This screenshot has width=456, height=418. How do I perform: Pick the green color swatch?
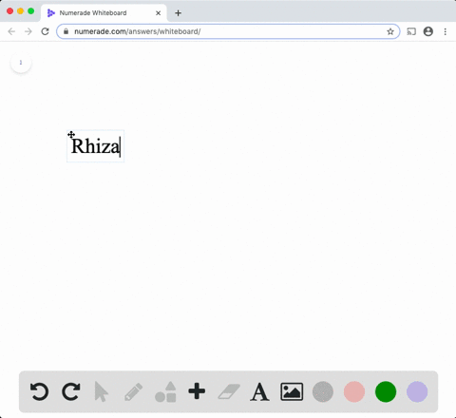point(386,391)
